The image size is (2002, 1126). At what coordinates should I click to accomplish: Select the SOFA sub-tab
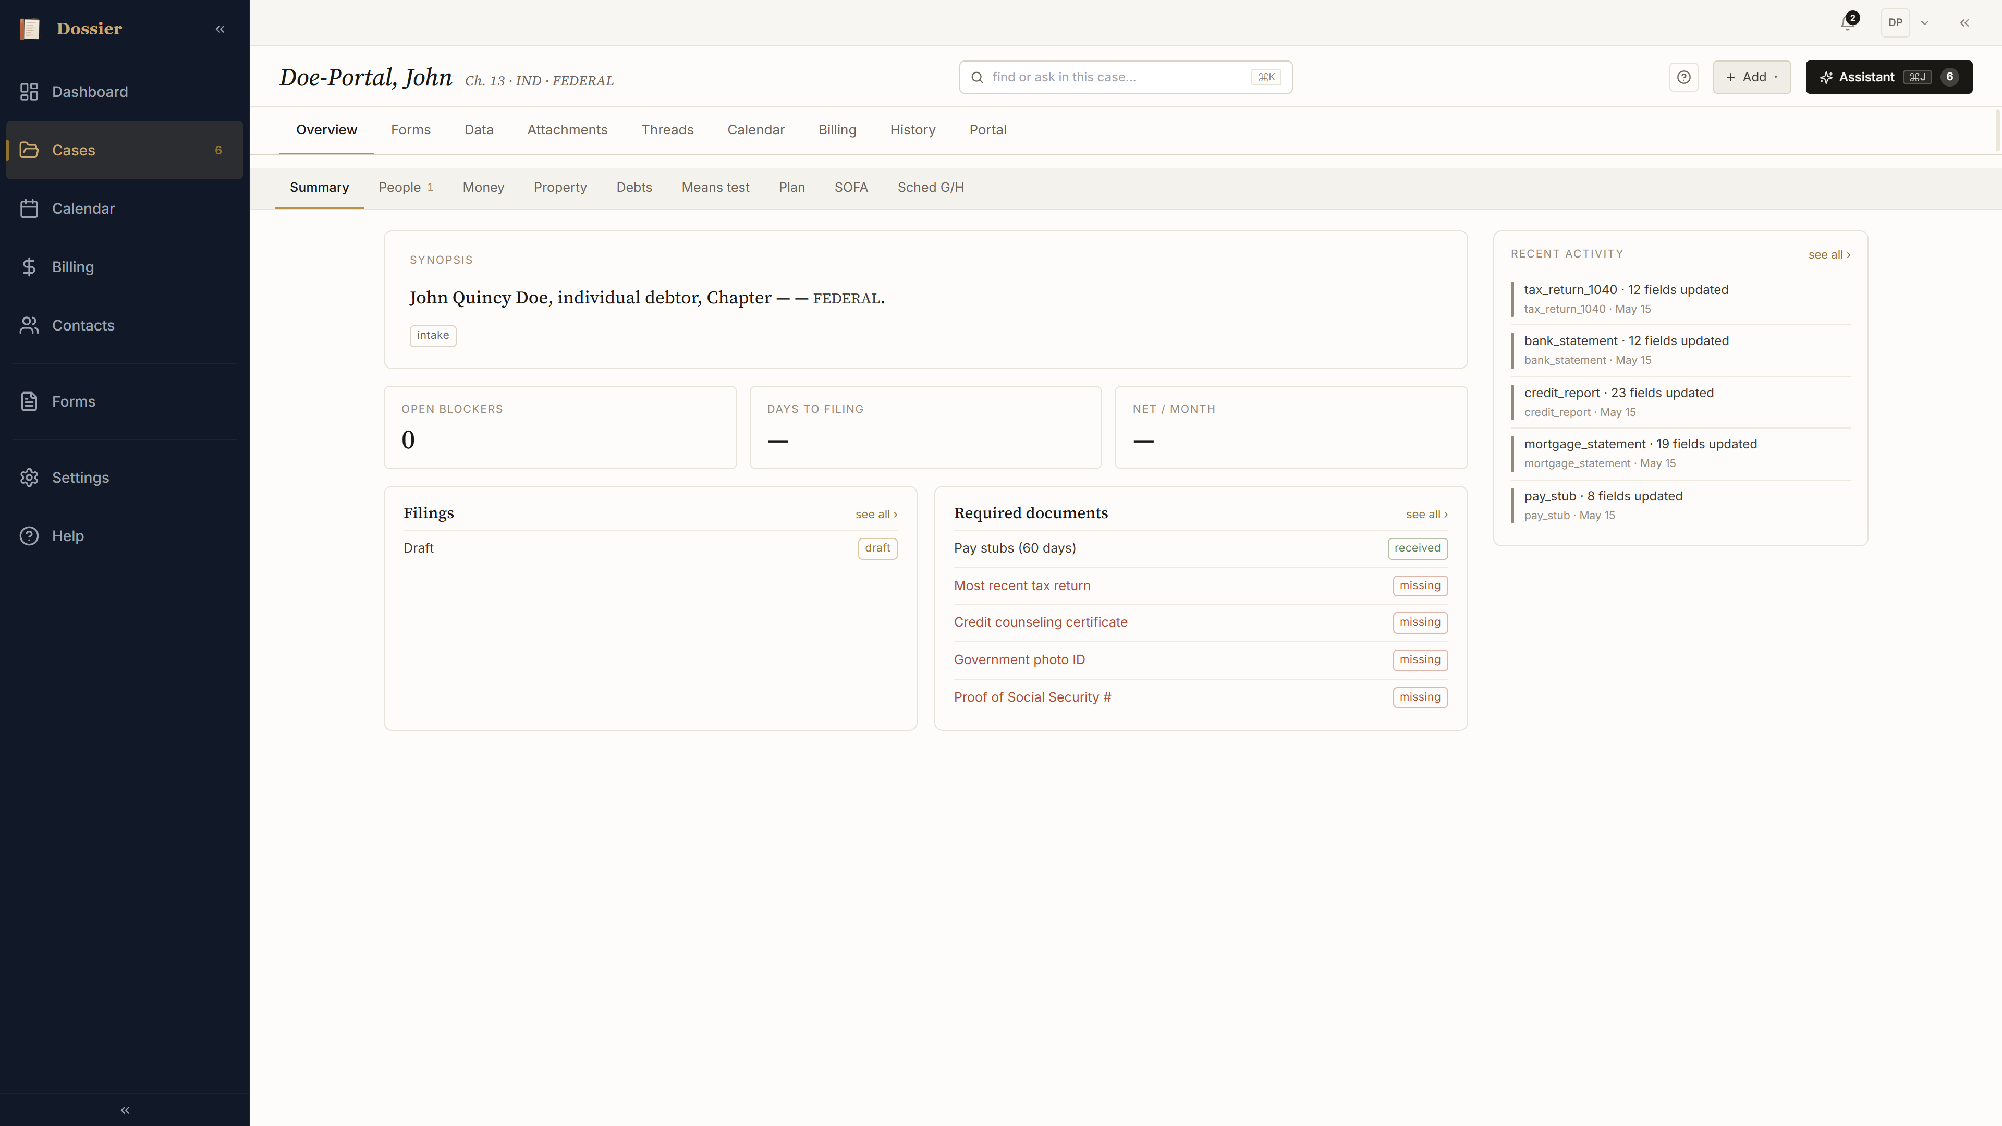tap(851, 187)
